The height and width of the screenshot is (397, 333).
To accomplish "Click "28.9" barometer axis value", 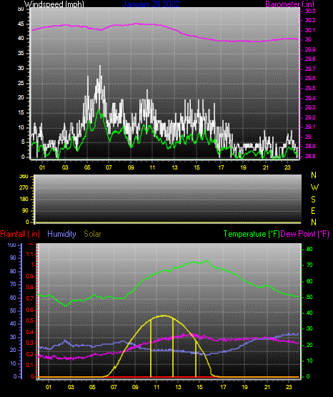I will [310, 147].
